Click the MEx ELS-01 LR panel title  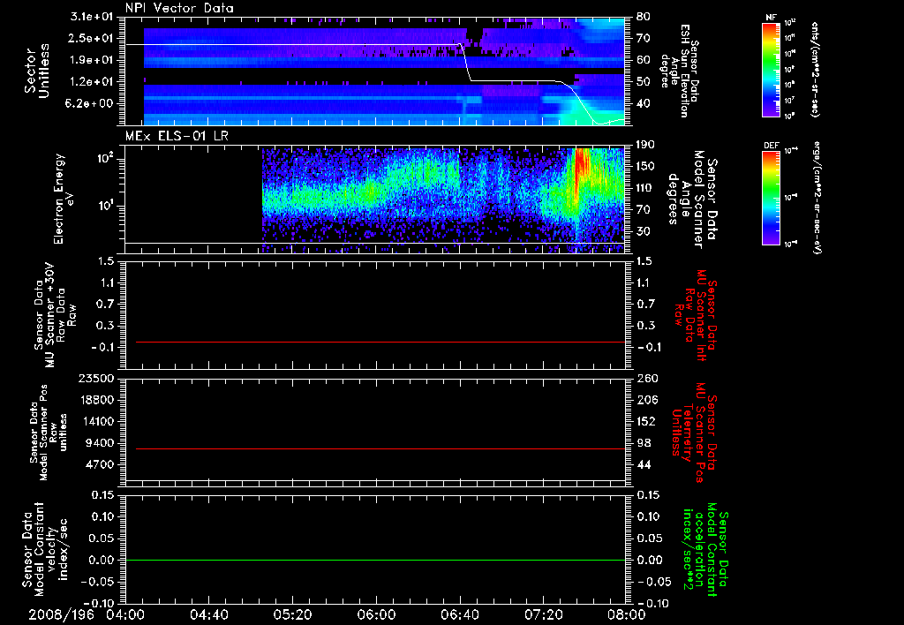[175, 136]
